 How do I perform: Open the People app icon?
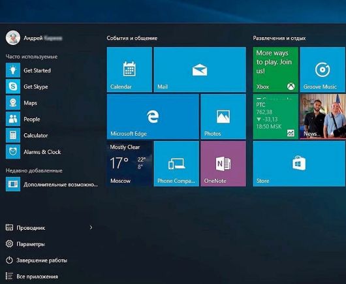[x=13, y=119]
